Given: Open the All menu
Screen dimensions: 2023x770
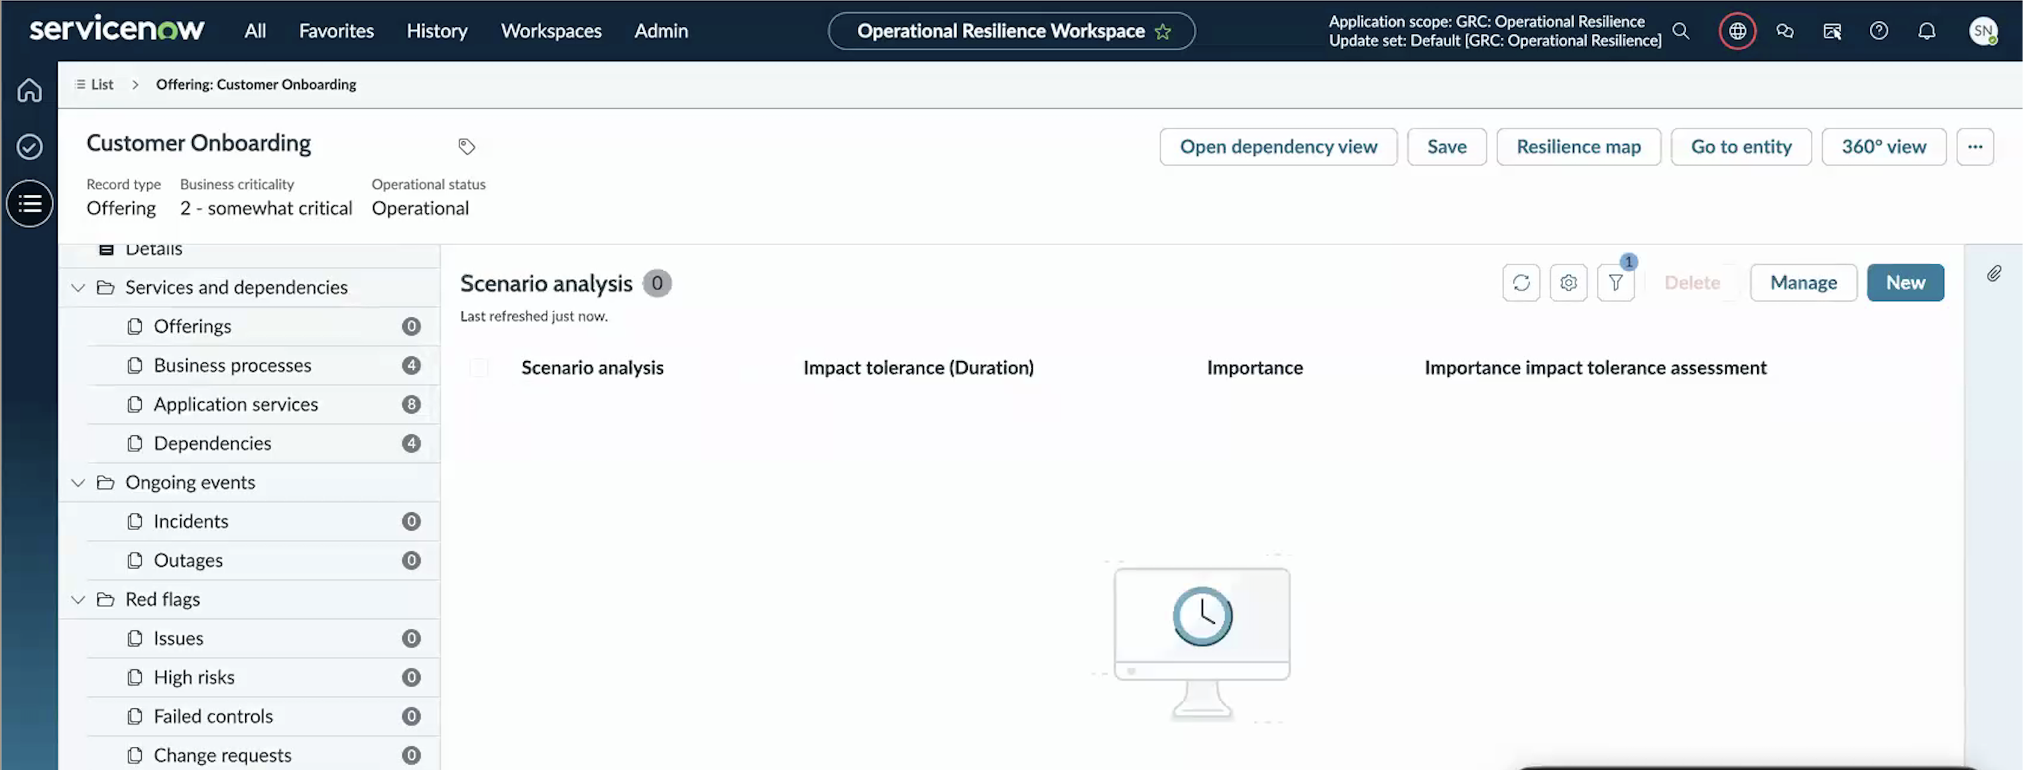Looking at the screenshot, I should point(255,30).
